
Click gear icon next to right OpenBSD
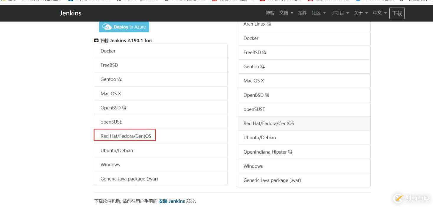pyautogui.click(x=267, y=95)
